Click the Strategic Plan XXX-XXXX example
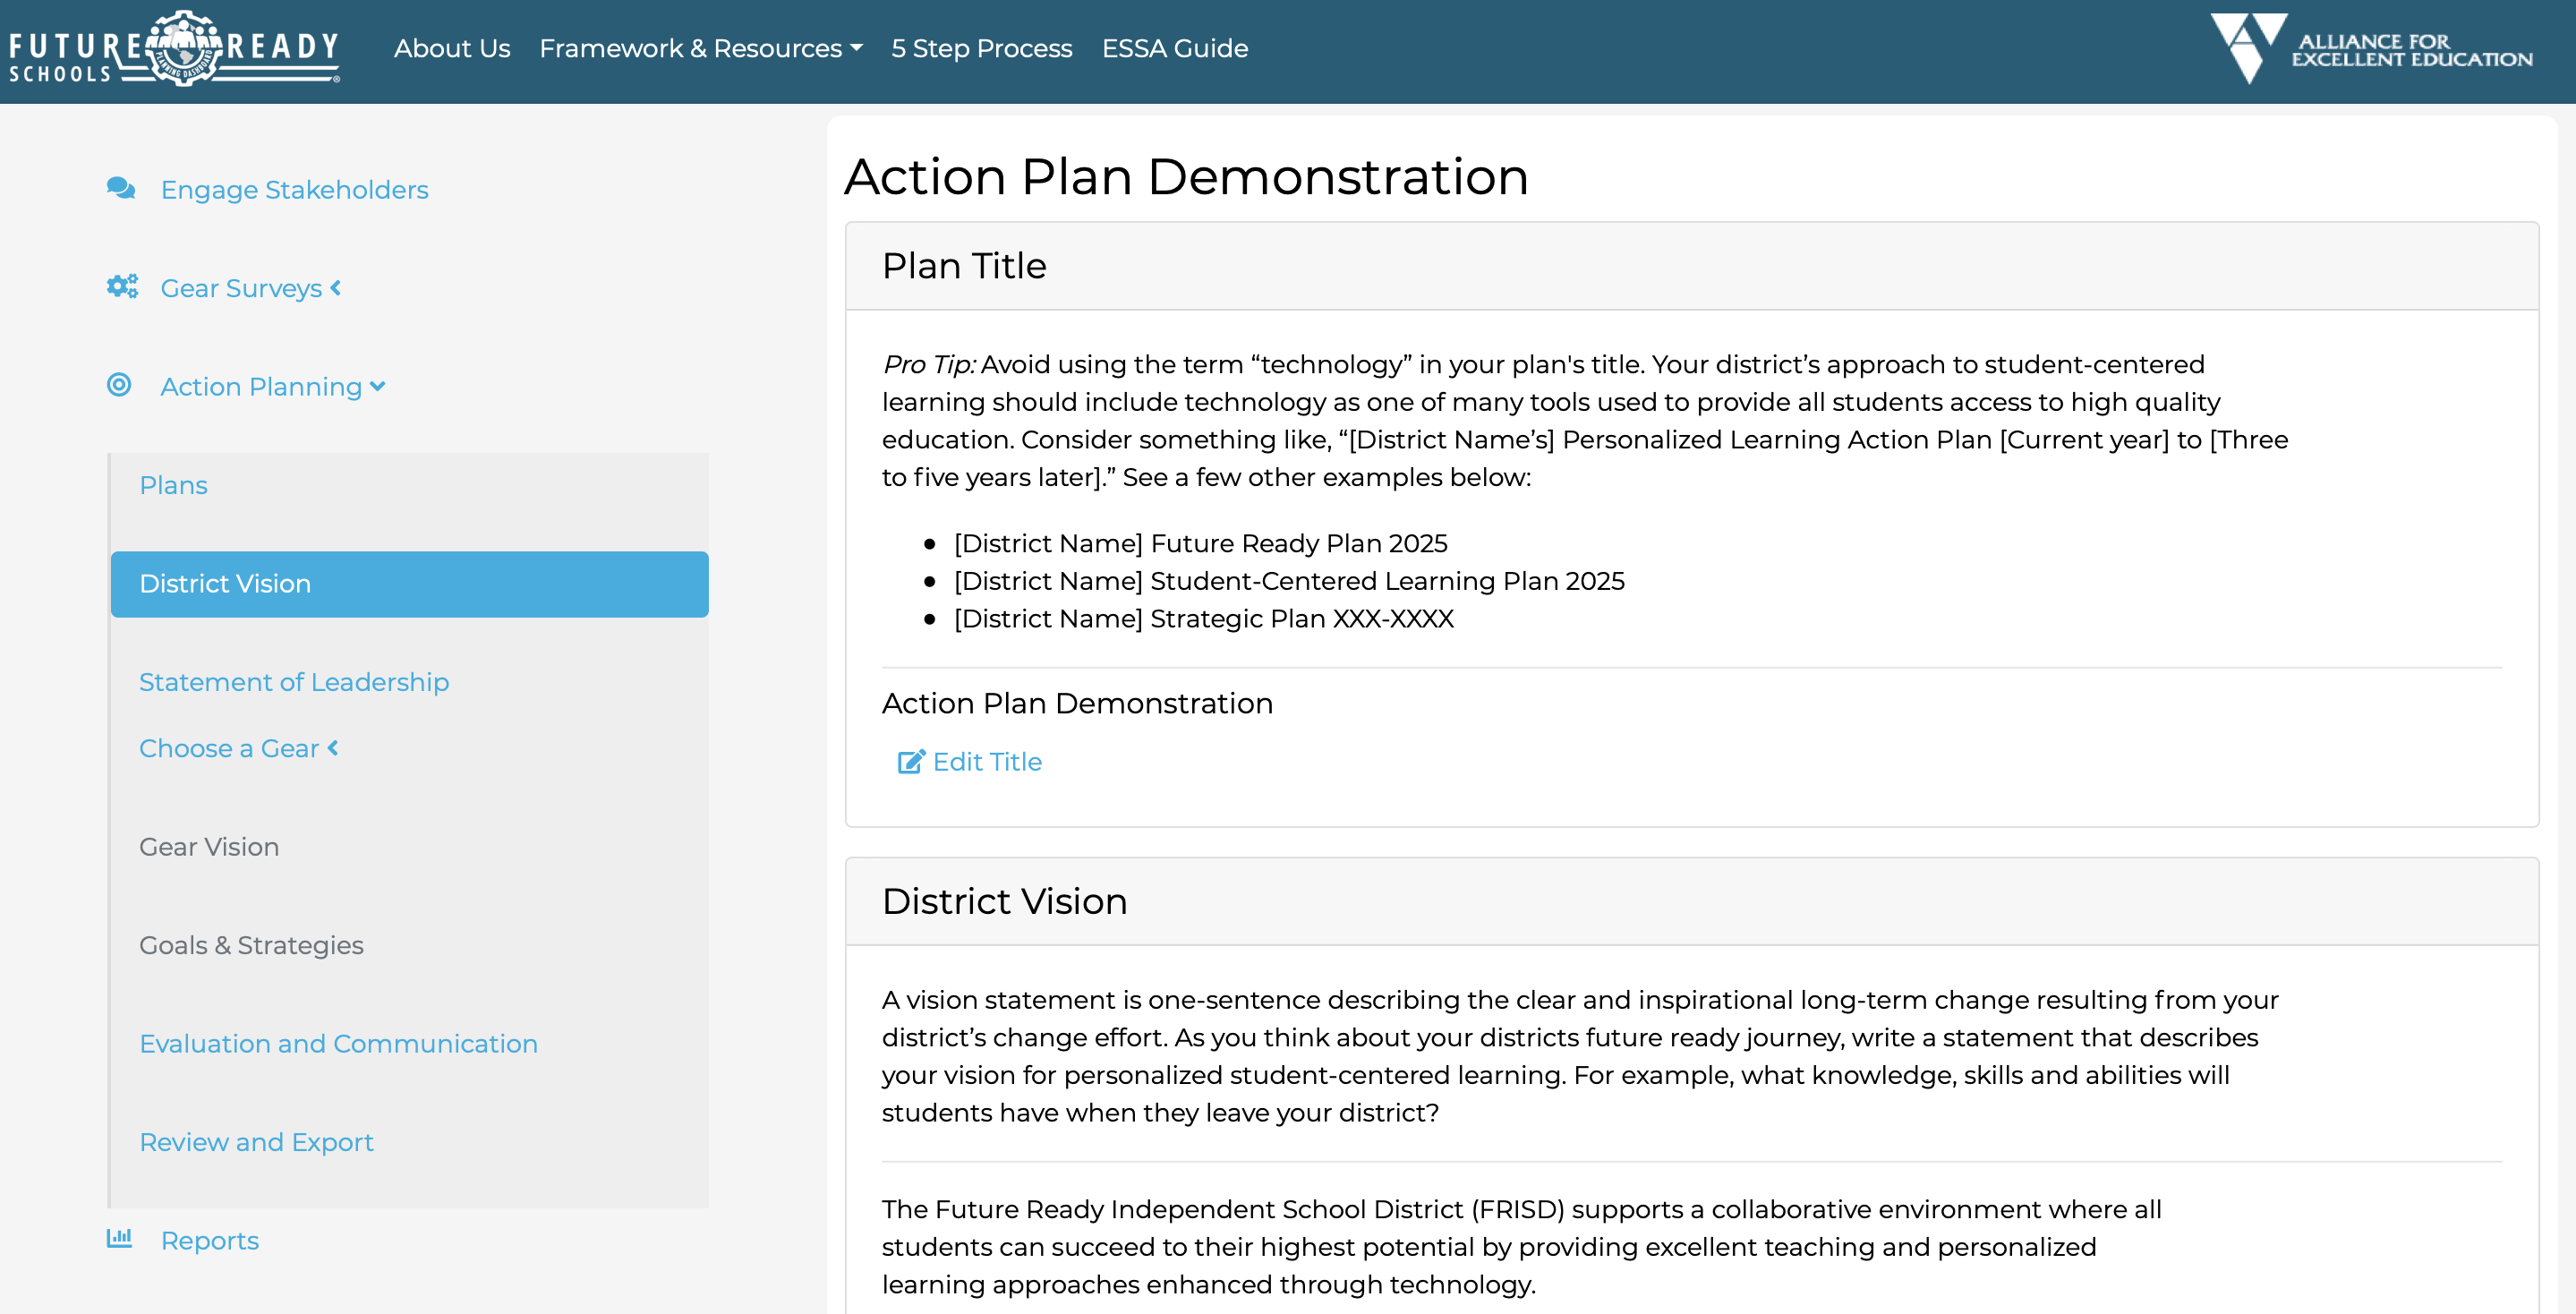 (1203, 619)
